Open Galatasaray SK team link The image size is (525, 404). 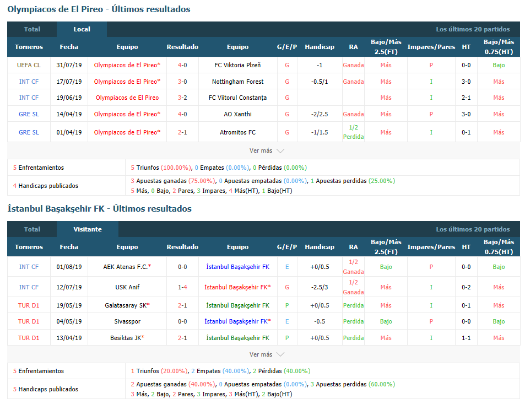click(127, 305)
